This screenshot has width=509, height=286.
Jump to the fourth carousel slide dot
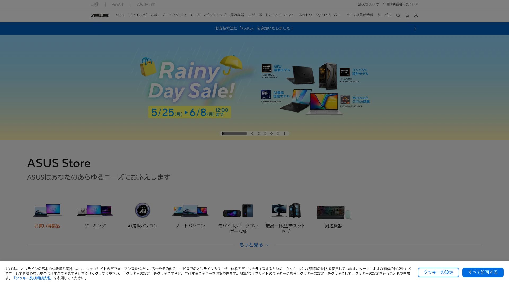point(265,133)
